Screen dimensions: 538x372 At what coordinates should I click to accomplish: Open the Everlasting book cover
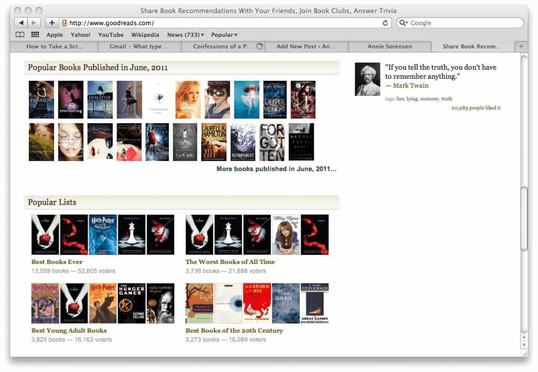(x=71, y=100)
